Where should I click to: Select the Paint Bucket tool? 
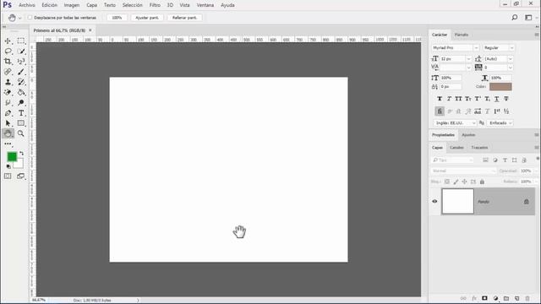click(21, 92)
